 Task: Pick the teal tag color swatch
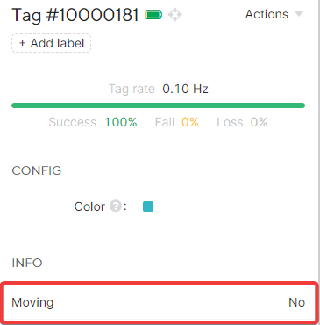(148, 206)
